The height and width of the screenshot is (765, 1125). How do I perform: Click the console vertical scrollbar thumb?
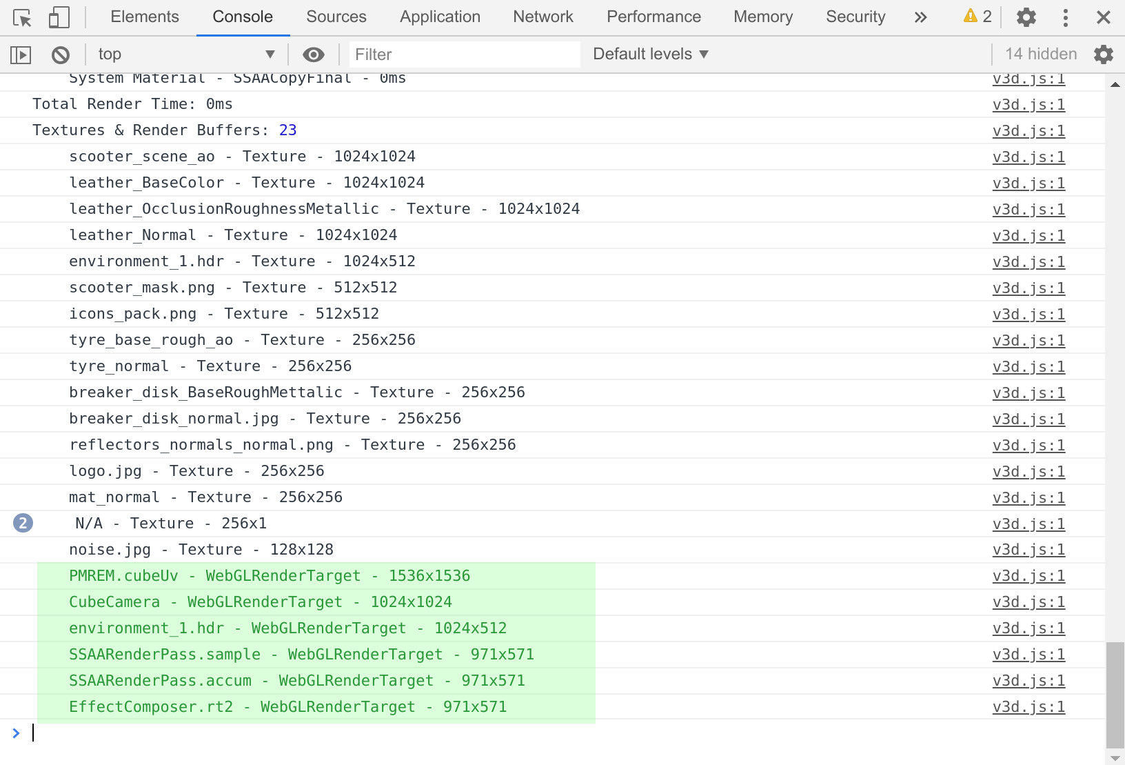click(1115, 695)
